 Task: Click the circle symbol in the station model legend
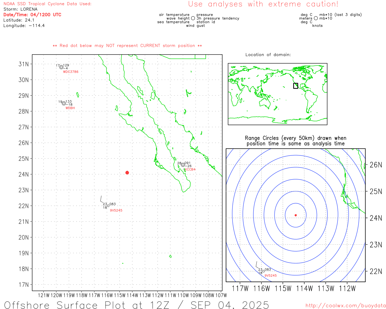(193, 18)
